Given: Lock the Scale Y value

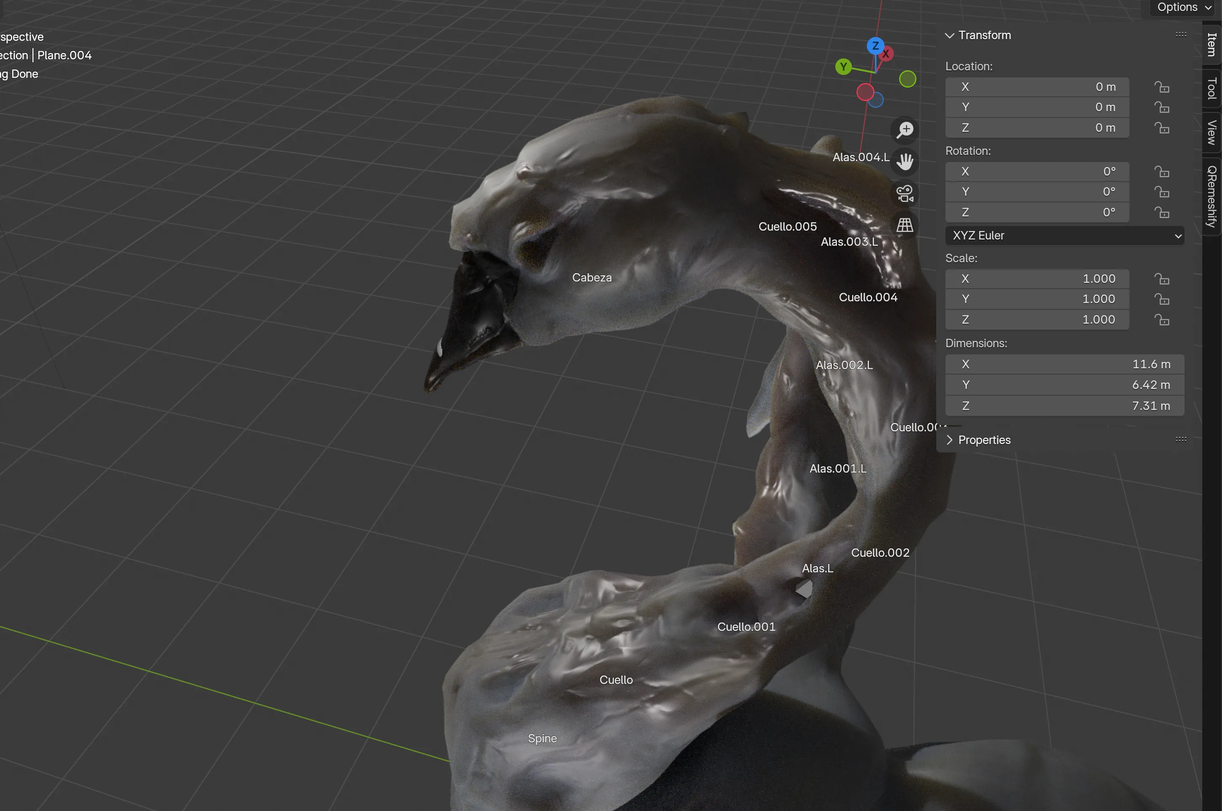Looking at the screenshot, I should click(1163, 299).
